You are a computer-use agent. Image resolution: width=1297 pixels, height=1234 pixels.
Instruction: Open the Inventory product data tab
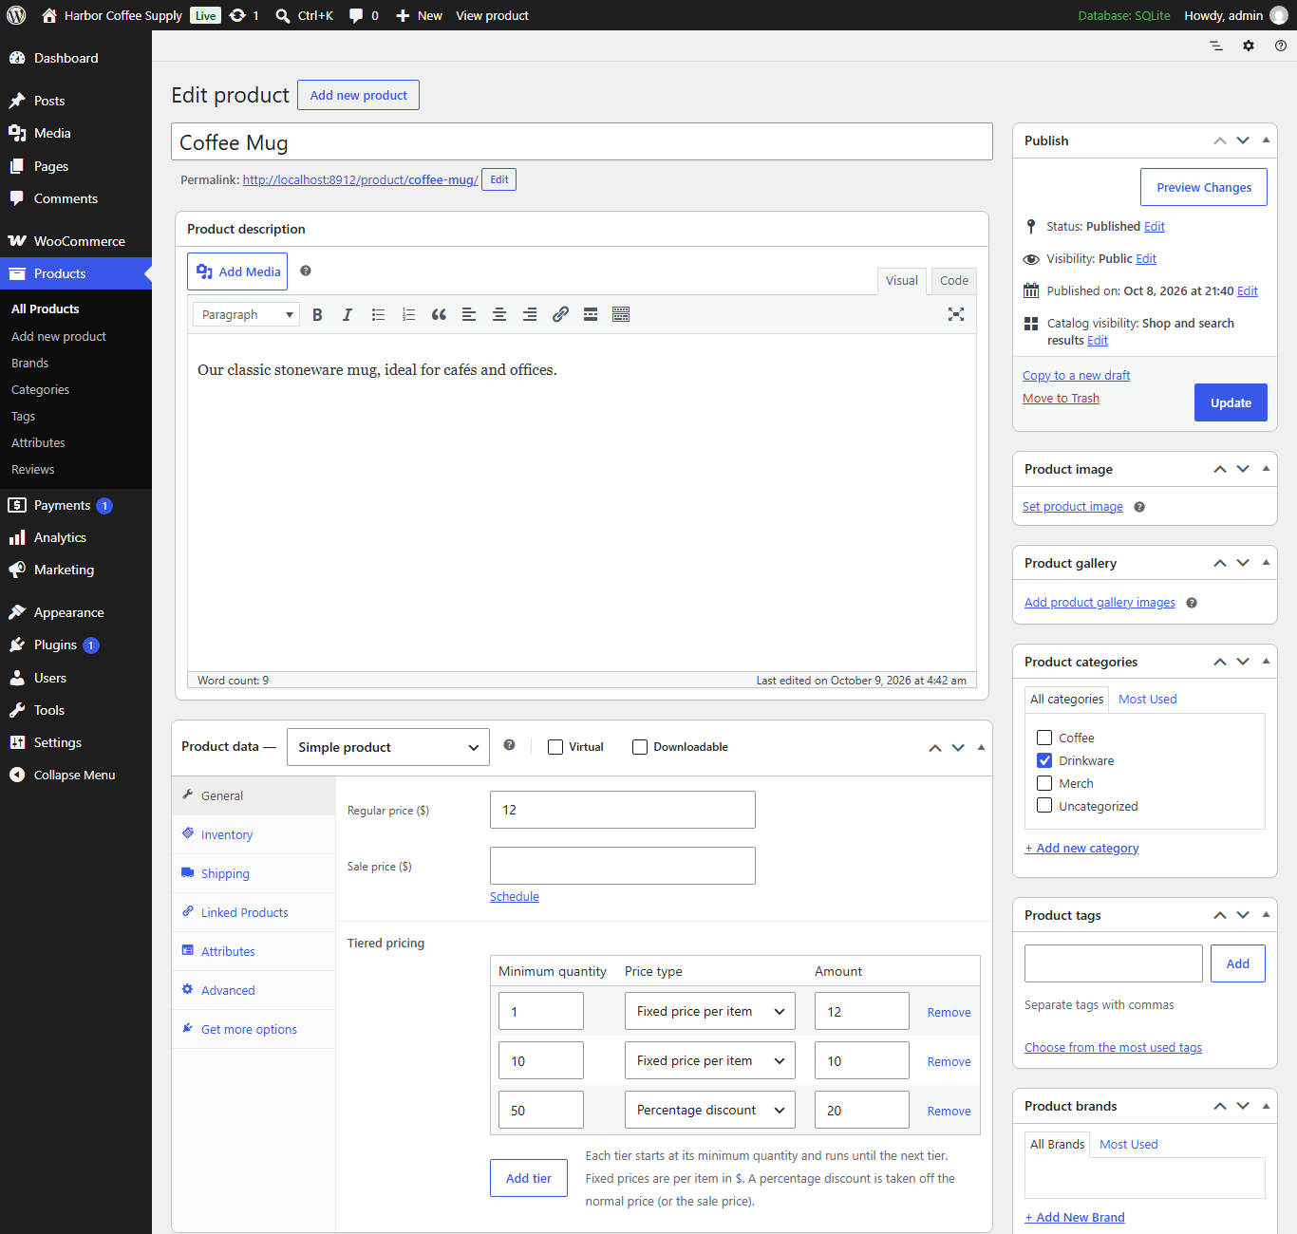pyautogui.click(x=227, y=835)
